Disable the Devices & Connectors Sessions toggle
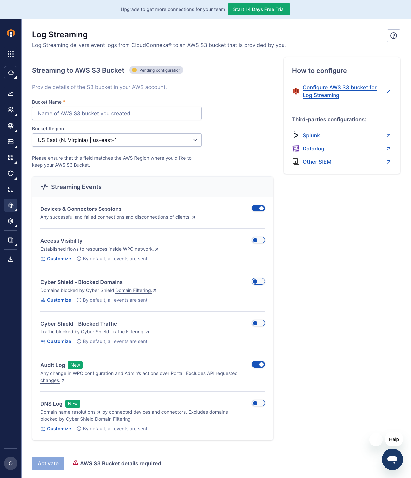411x478 pixels. pos(258,208)
